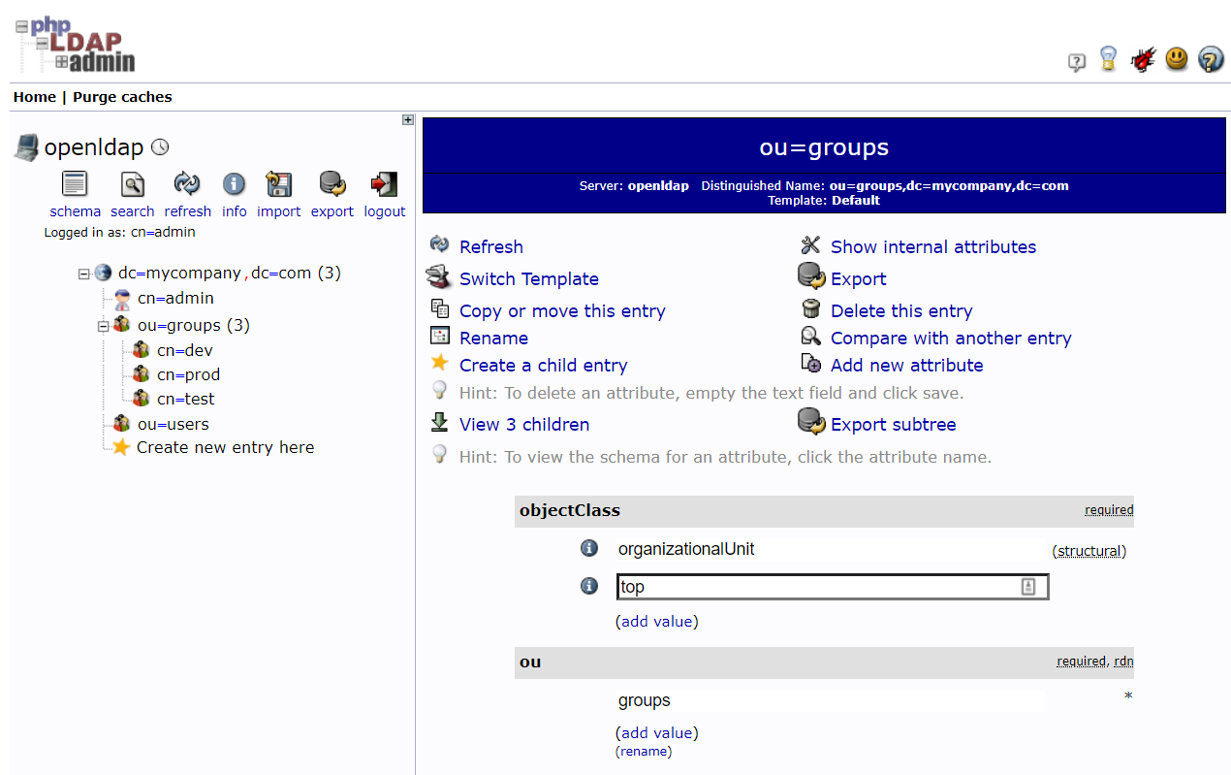The width and height of the screenshot is (1231, 775).
Task: Open help with the question mark globe icon
Action: point(1211,59)
